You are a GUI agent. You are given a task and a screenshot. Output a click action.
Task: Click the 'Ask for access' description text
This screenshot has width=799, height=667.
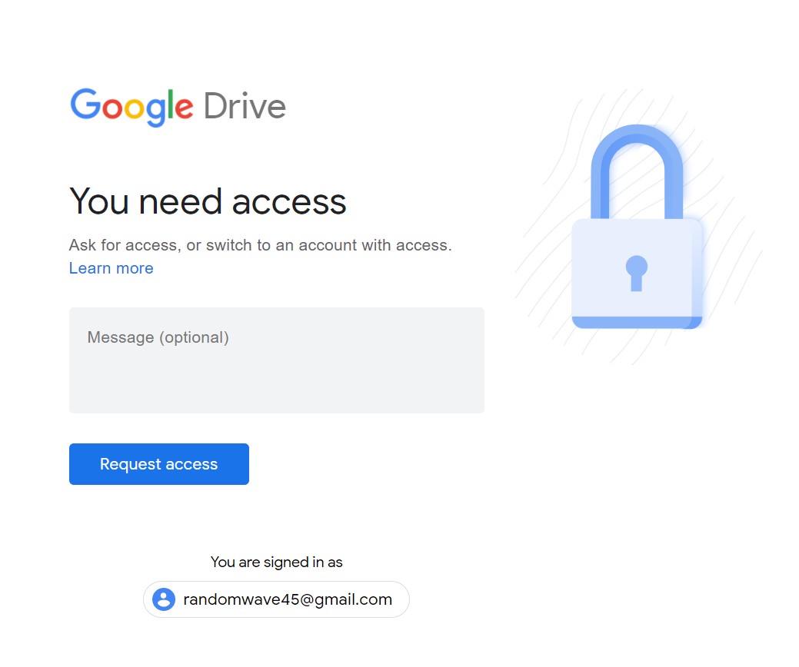[261, 245]
